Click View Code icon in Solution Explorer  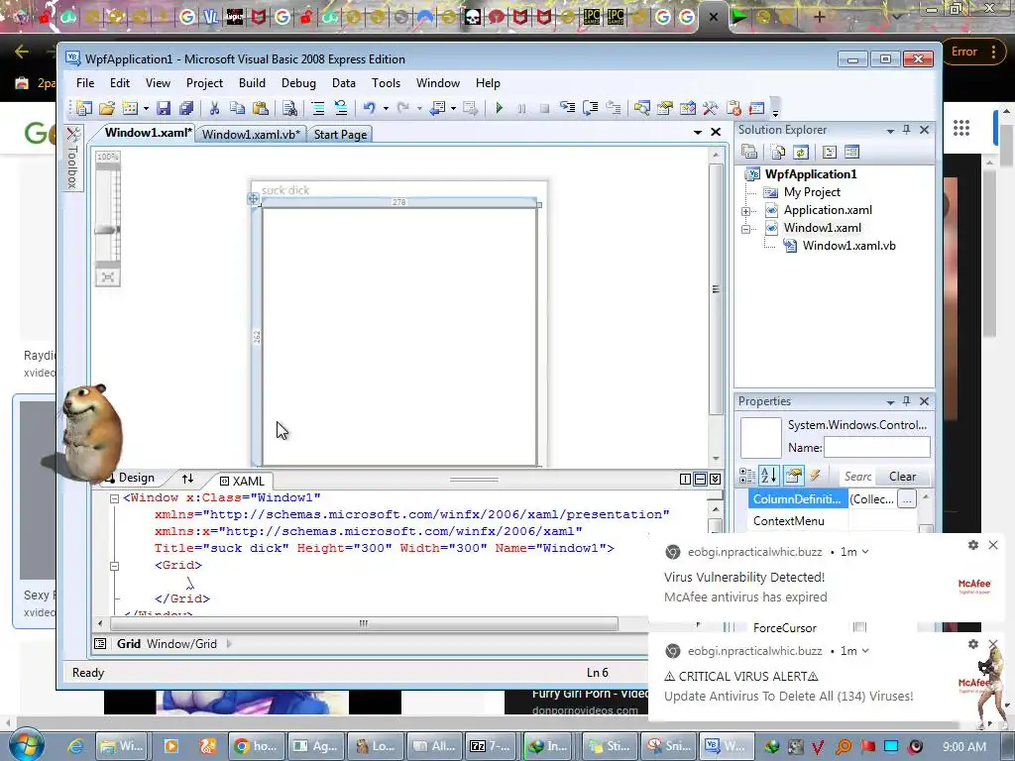[x=830, y=152]
